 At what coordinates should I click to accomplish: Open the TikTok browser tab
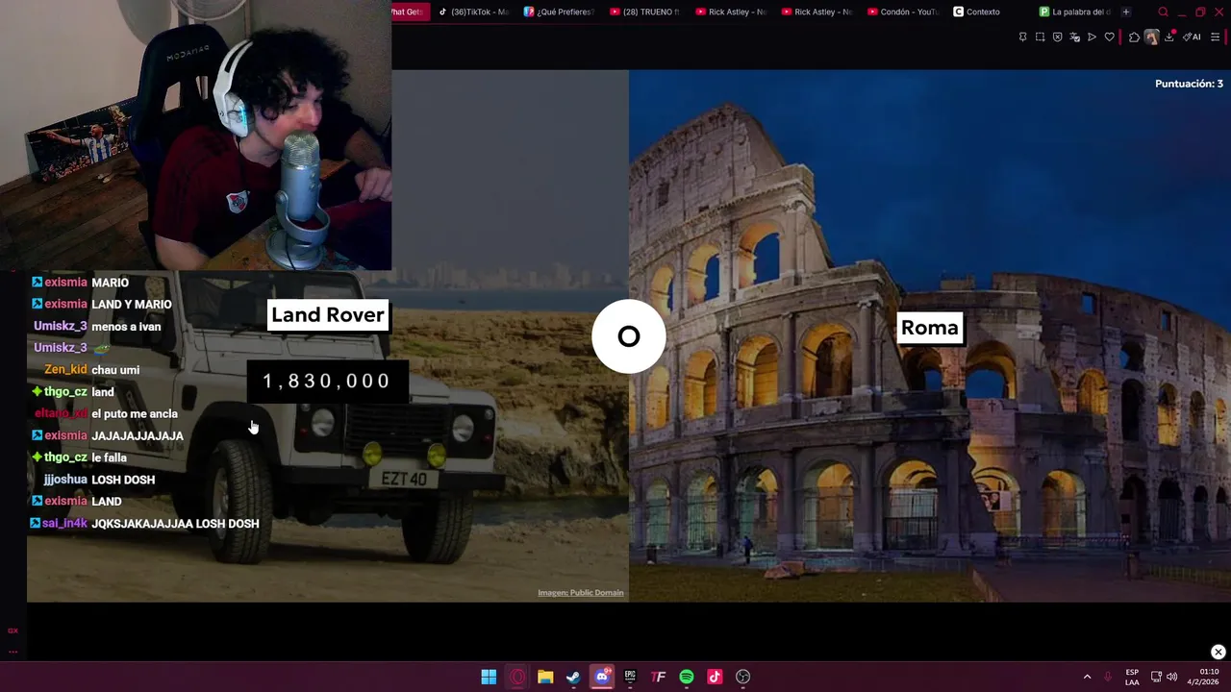(473, 12)
